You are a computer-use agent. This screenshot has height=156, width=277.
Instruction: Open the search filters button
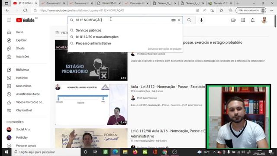tap(61, 33)
